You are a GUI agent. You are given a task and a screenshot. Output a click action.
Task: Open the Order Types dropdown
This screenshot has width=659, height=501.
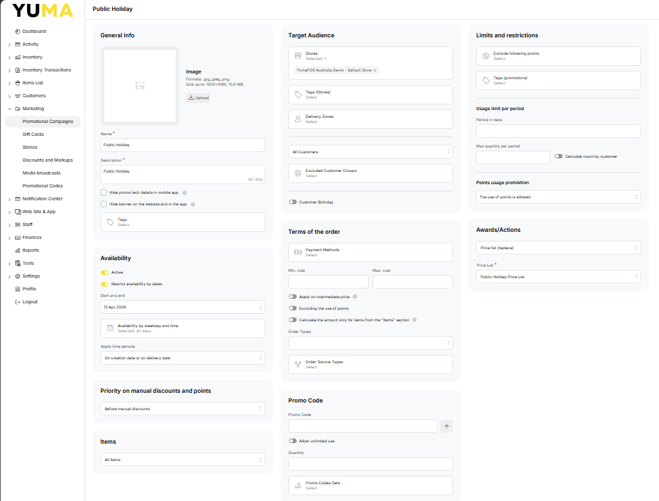370,343
